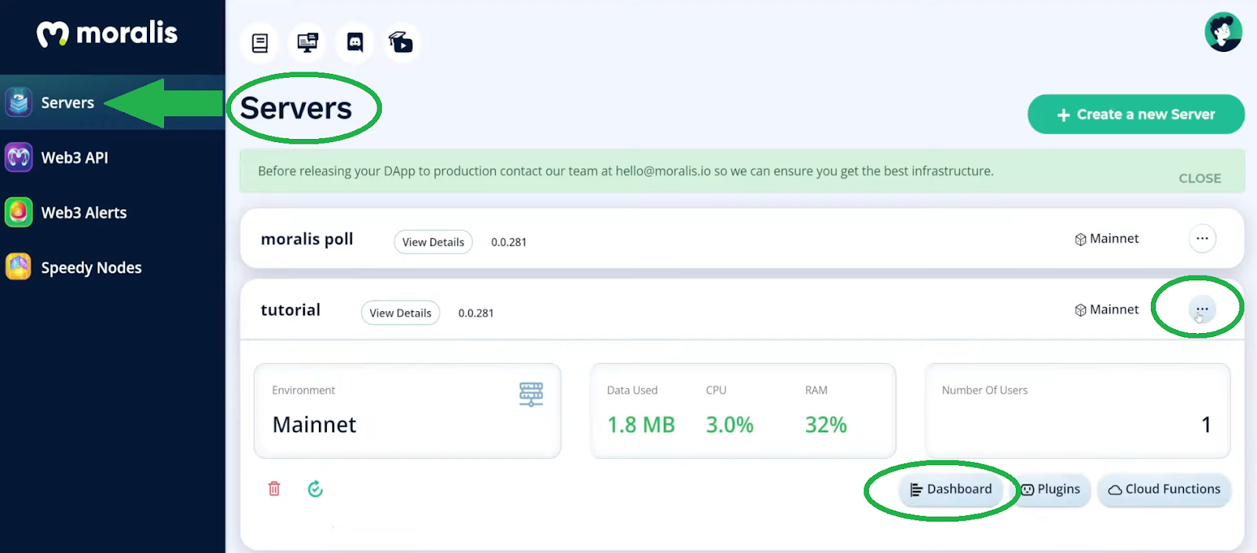
Task: Click the Moralis logo
Action: (107, 33)
